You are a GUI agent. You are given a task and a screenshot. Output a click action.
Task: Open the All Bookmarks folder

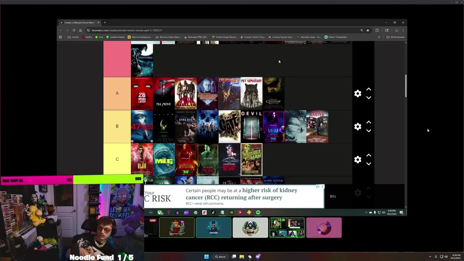coord(395,37)
